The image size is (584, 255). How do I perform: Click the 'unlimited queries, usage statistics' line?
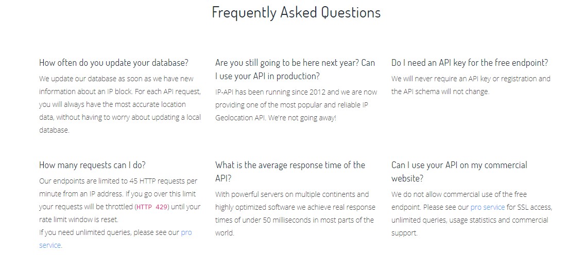pyautogui.click(x=470, y=220)
